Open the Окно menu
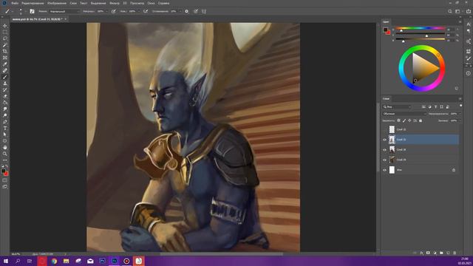The height and width of the screenshot is (266, 473). click(x=151, y=3)
